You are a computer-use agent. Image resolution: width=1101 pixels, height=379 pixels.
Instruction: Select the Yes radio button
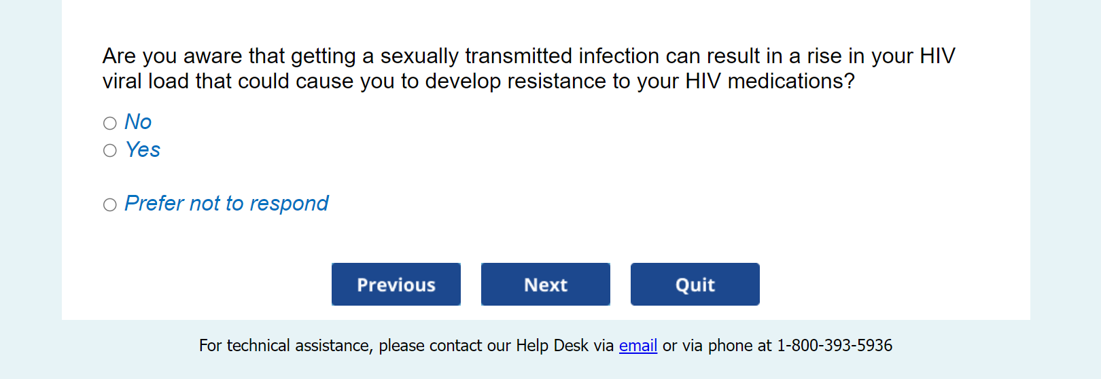(x=110, y=151)
